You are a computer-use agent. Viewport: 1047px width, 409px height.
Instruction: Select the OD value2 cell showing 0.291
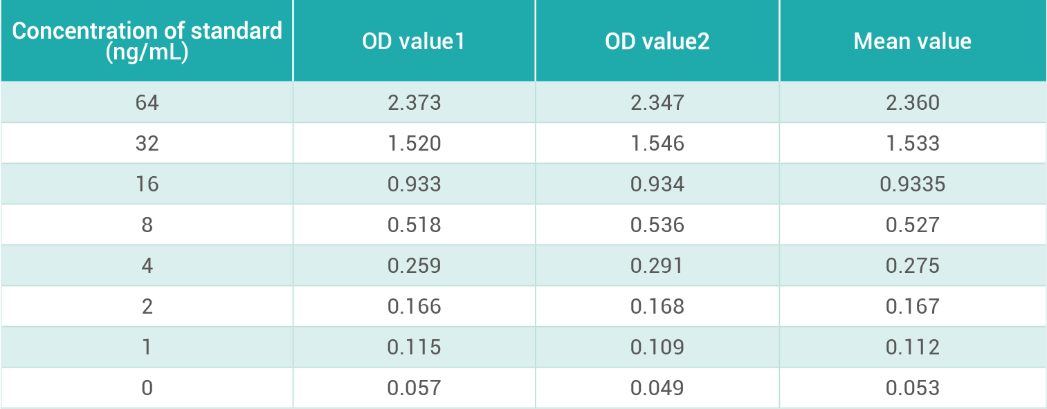[x=657, y=266]
